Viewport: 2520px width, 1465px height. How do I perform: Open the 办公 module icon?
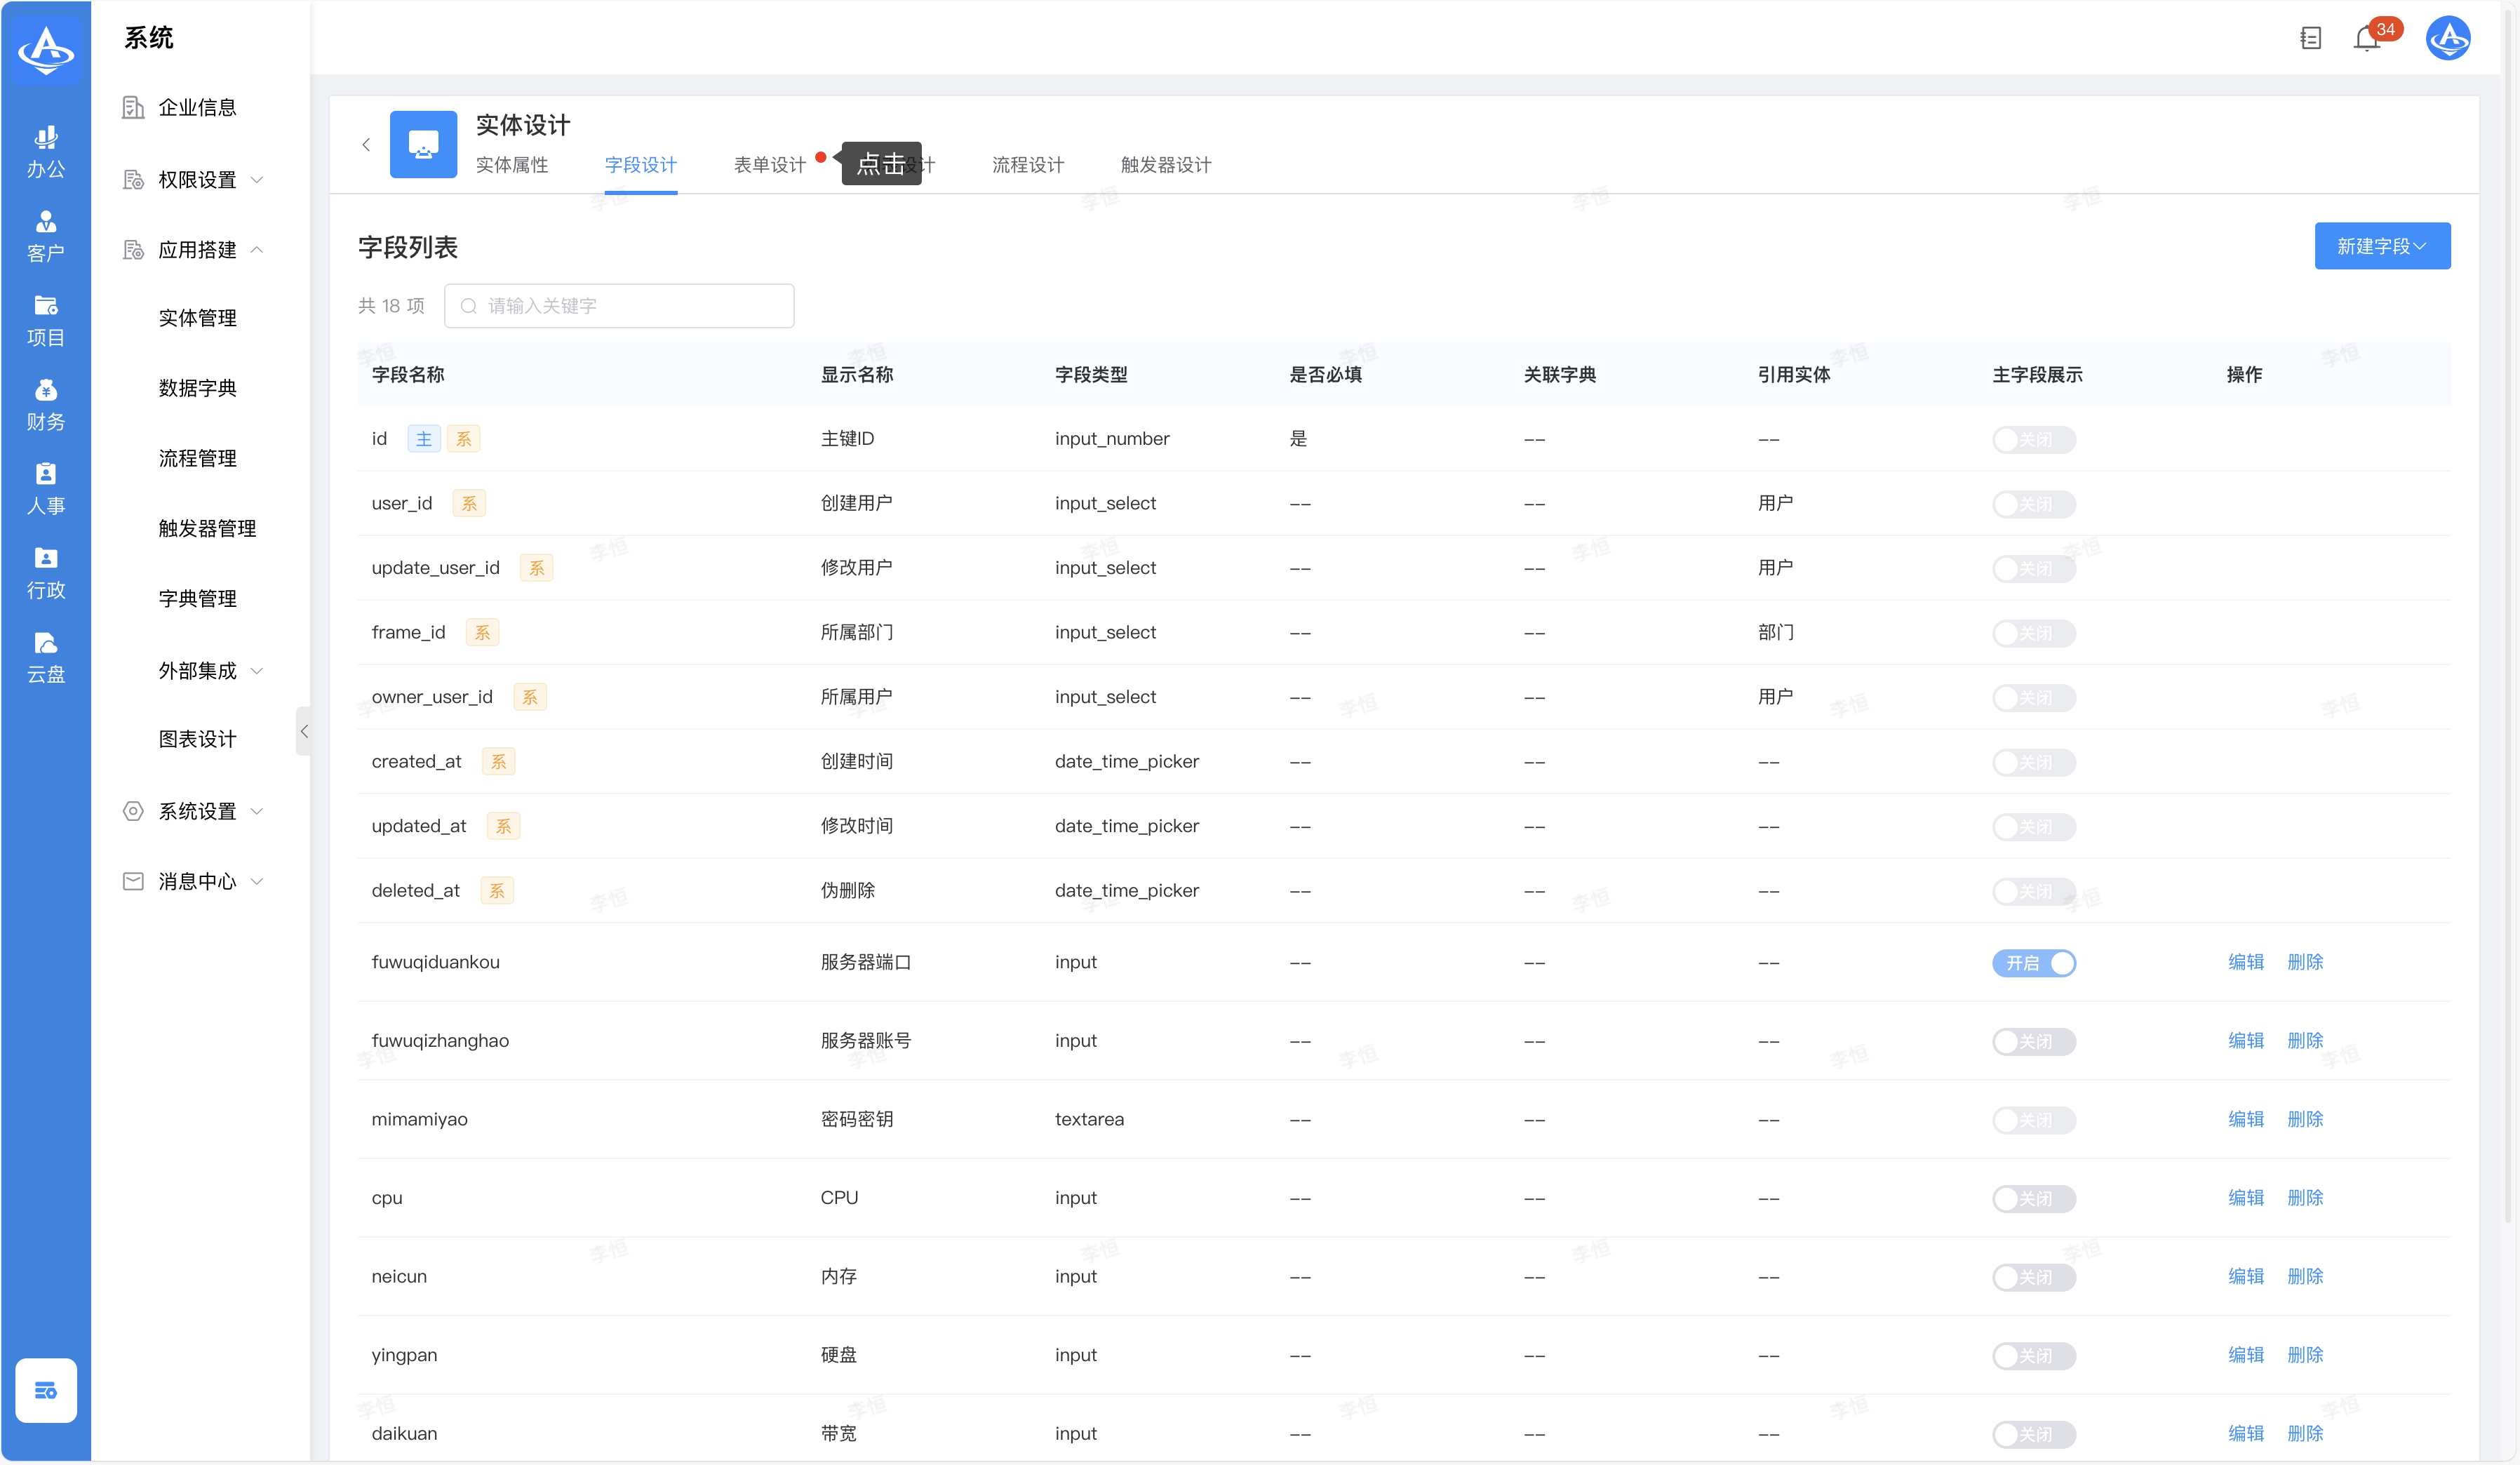coord(46,151)
